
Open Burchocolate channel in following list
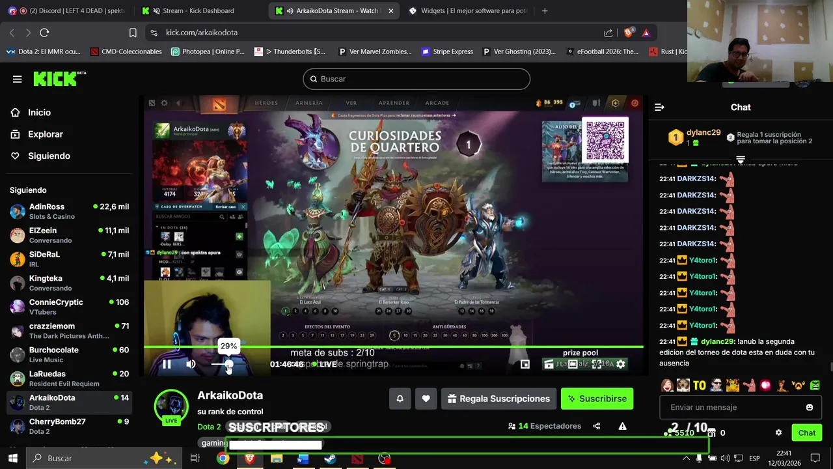70,354
